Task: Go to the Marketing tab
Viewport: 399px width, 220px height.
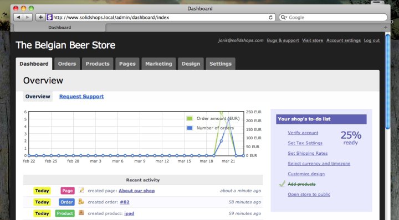Action: pyautogui.click(x=158, y=64)
